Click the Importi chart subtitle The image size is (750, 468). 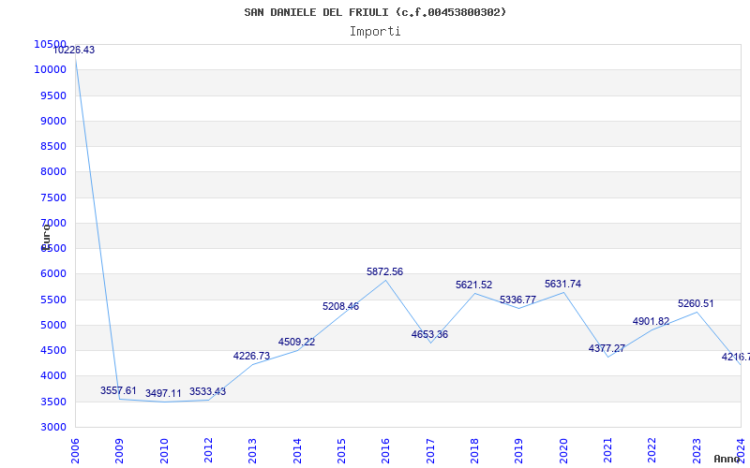375,32
